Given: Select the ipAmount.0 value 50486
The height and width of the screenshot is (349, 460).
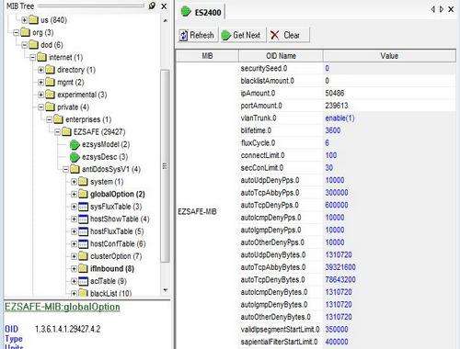Looking at the screenshot, I should 335,93.
